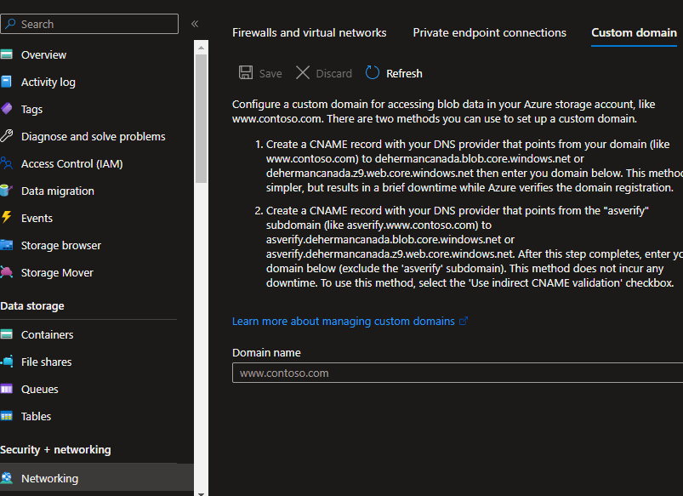Discard the current changes
683x496 pixels.
coord(323,73)
